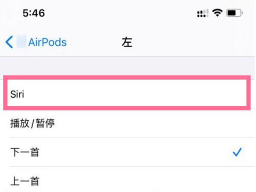Tap the Wi-Fi status icon
This screenshot has height=192, width=256.
pos(218,13)
